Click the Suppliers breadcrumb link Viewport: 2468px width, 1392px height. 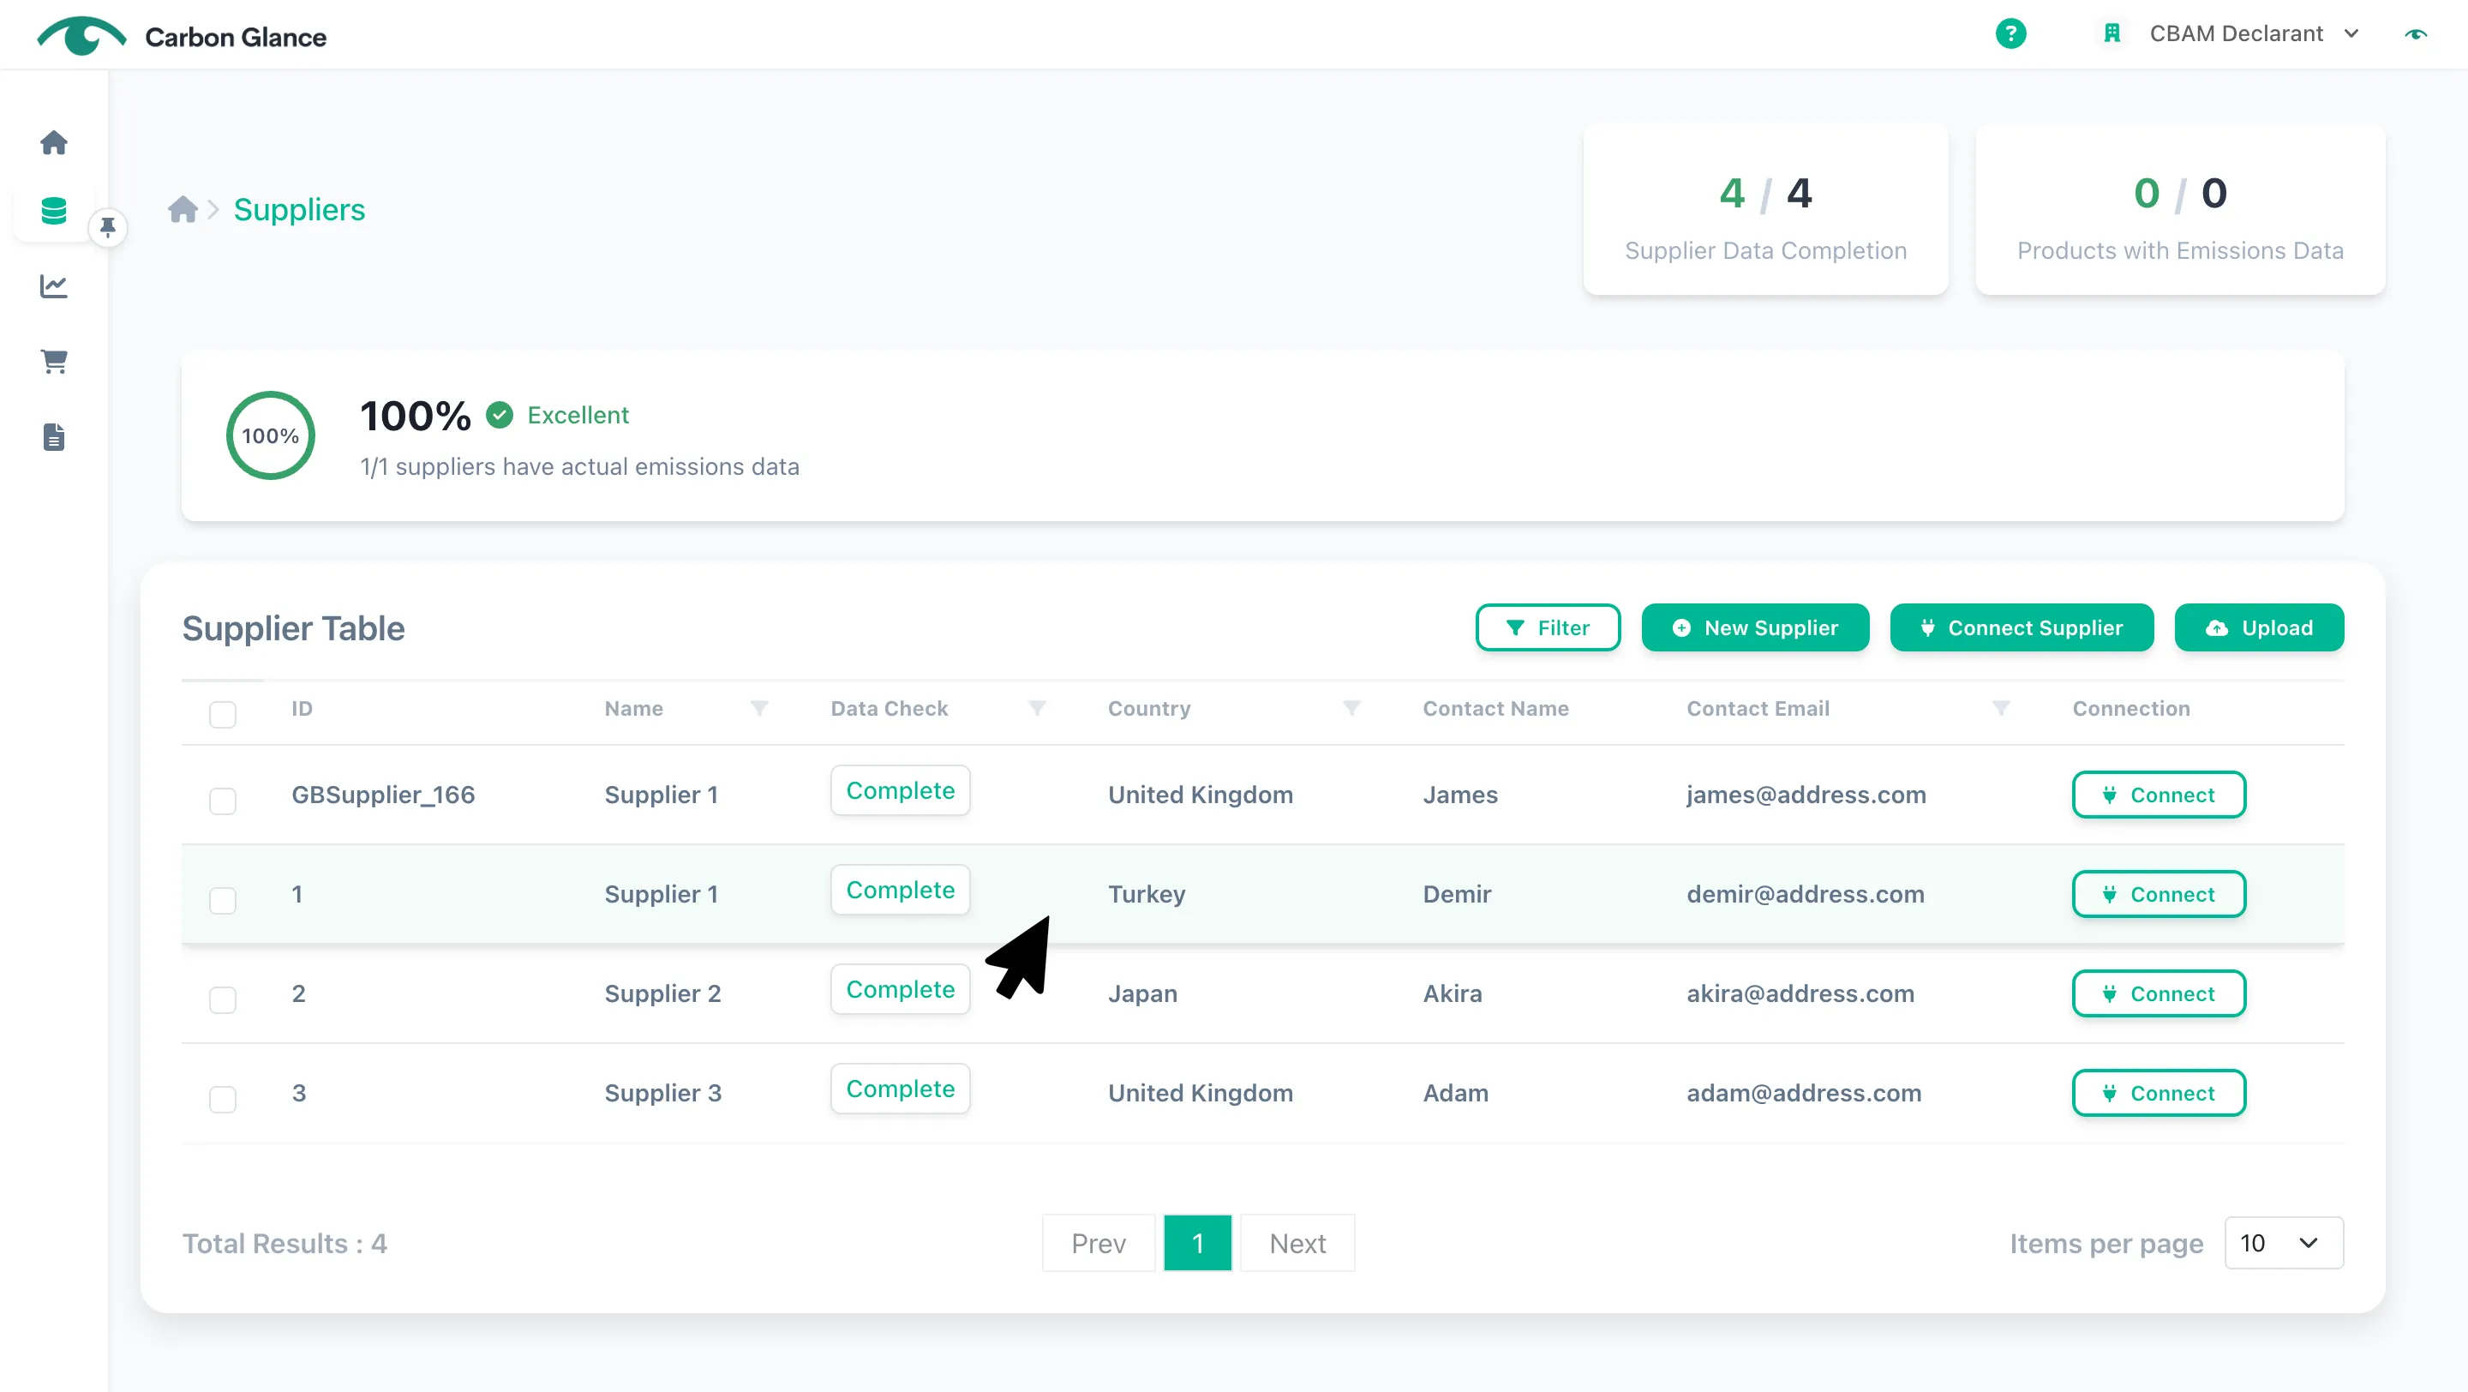(x=299, y=209)
